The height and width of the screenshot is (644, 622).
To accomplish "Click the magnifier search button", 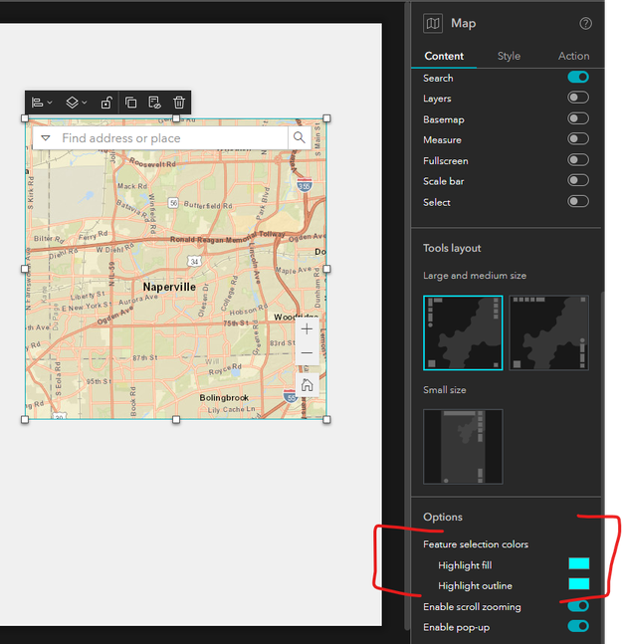I will tap(299, 138).
